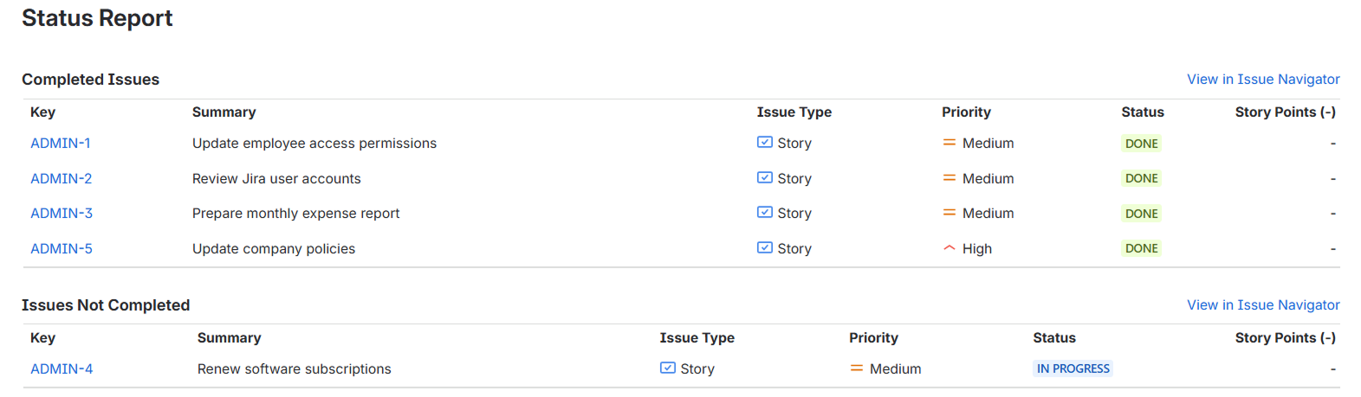This screenshot has width=1361, height=397.
Task: Select 'Prepare monthly expense report' summary
Action: (x=296, y=214)
